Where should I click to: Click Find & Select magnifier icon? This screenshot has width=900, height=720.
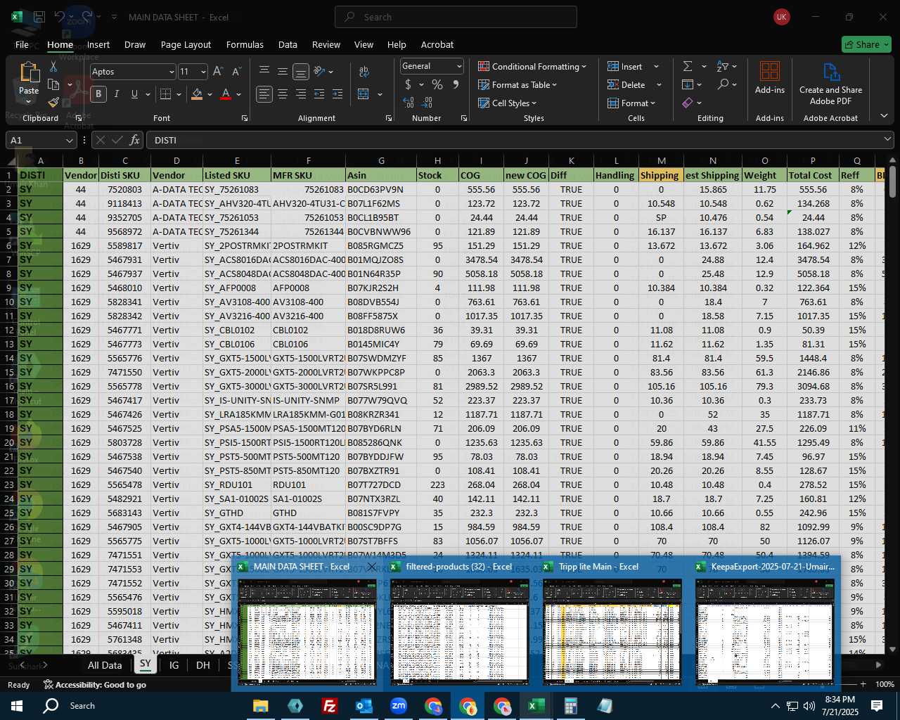pyautogui.click(x=723, y=84)
